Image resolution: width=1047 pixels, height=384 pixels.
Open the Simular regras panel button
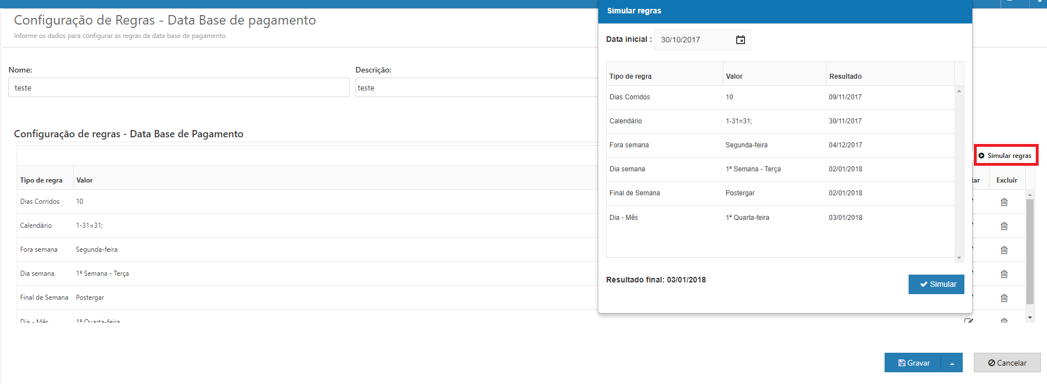click(x=1006, y=155)
